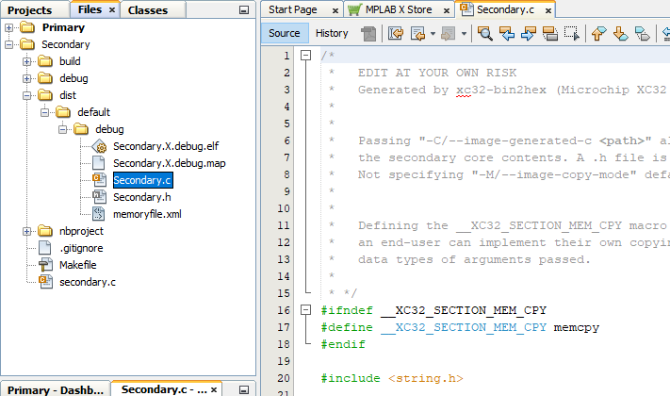Collapse the dist folder node
This screenshot has height=396, width=670.
(27, 95)
